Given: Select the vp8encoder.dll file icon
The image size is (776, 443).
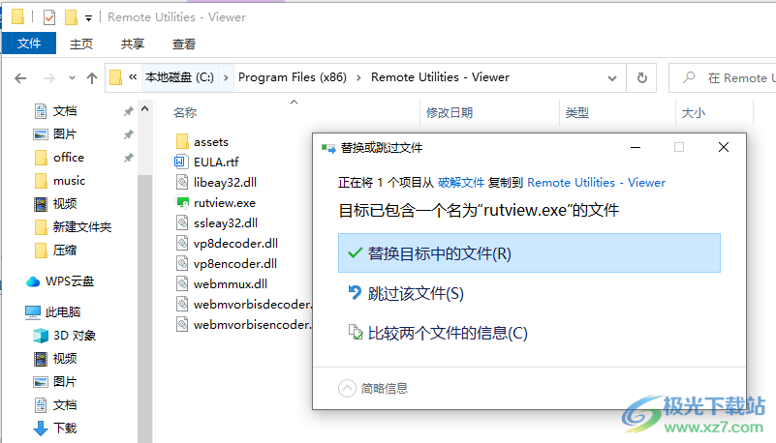Looking at the screenshot, I should (182, 263).
